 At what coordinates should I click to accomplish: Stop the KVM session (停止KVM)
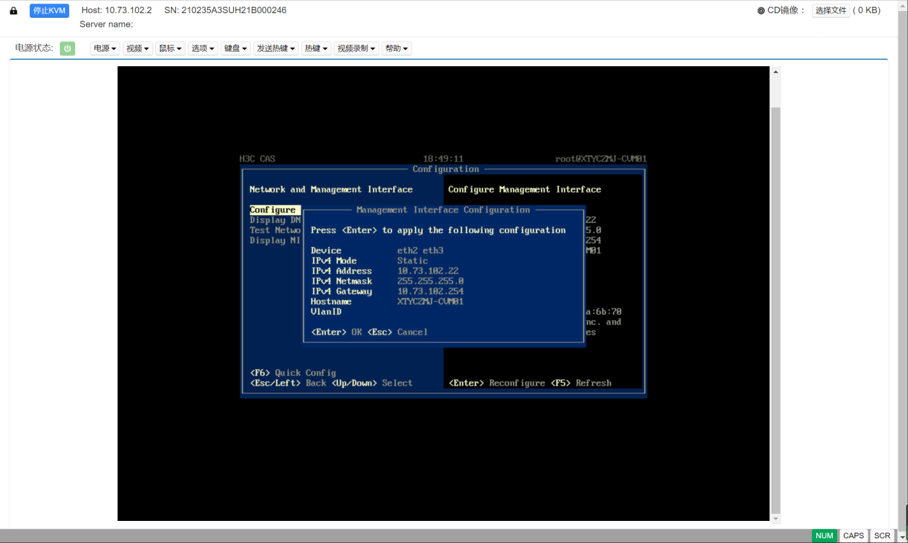click(50, 10)
